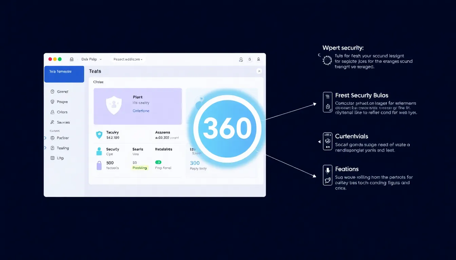
Task: Click the "Searis" column heading
Action: point(138,149)
